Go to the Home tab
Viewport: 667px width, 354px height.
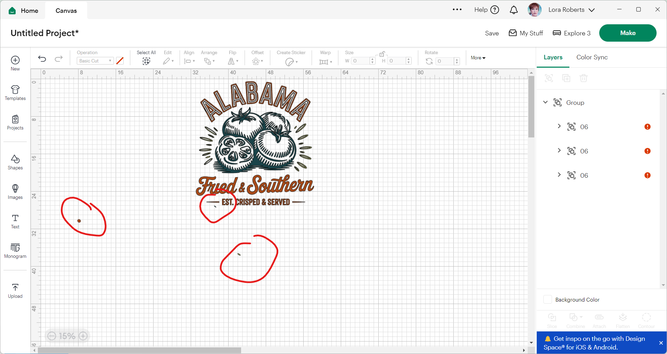pos(24,10)
